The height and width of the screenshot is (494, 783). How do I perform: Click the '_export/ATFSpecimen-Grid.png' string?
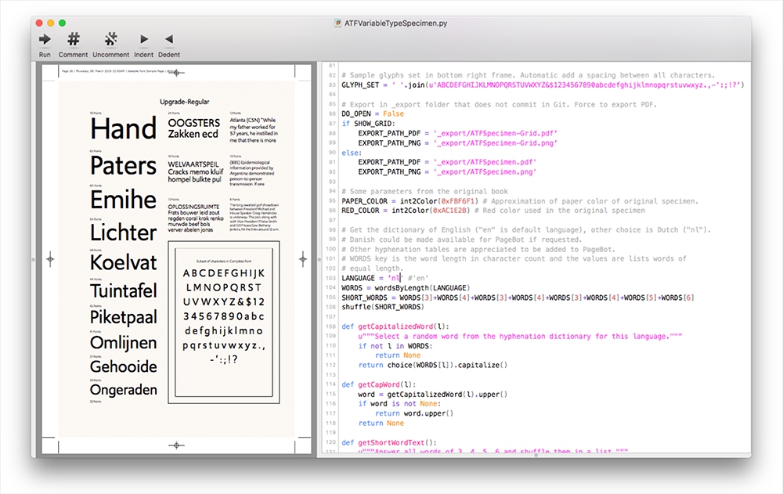pyautogui.click(x=496, y=142)
